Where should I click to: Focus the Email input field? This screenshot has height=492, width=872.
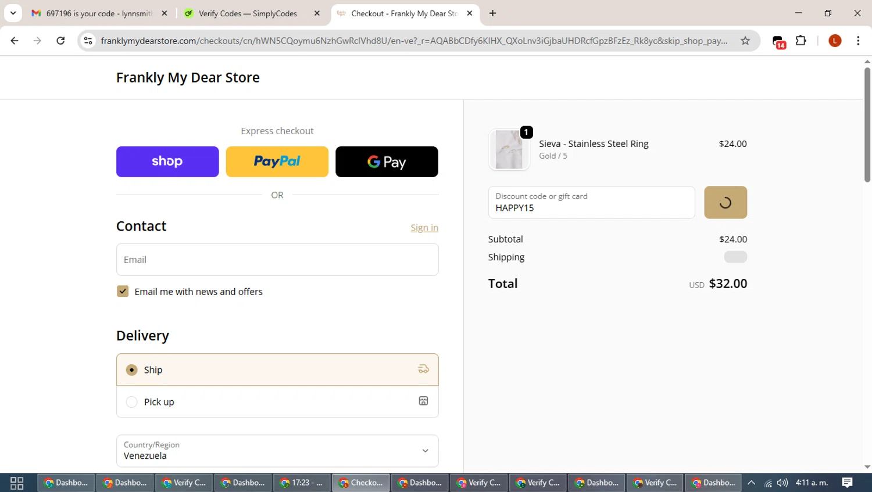(x=277, y=260)
